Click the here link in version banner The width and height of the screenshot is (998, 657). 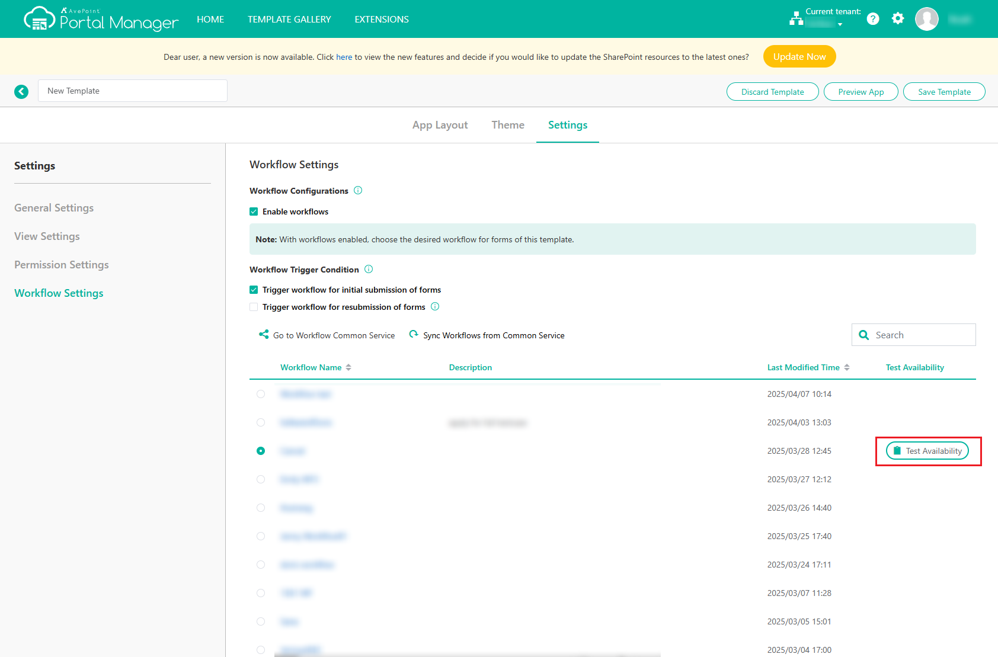pos(344,56)
